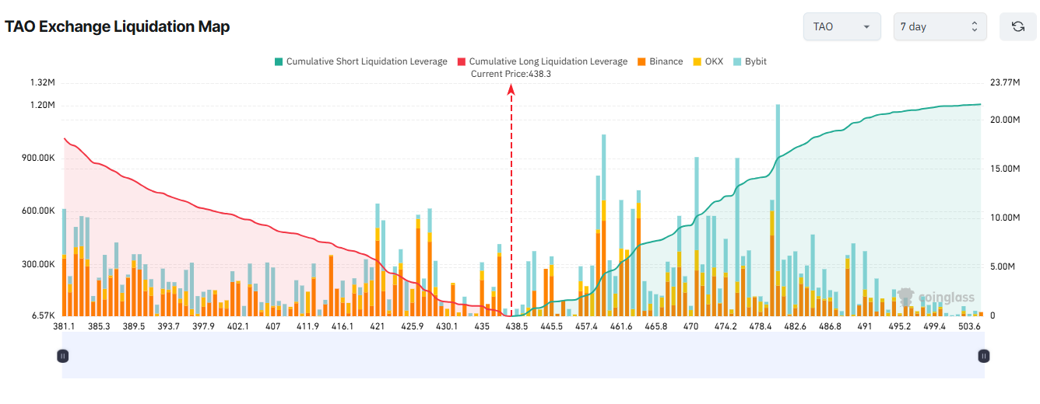Open the TAO coin dropdown
Screen dimensions: 1040x404
click(841, 26)
